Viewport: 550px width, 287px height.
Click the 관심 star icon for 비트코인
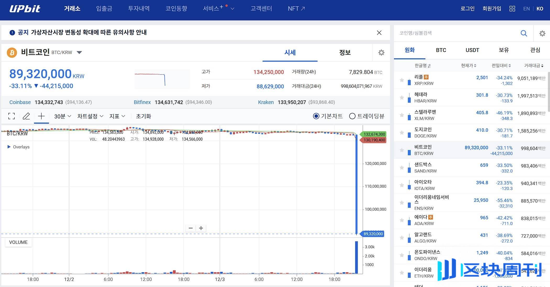click(x=402, y=150)
